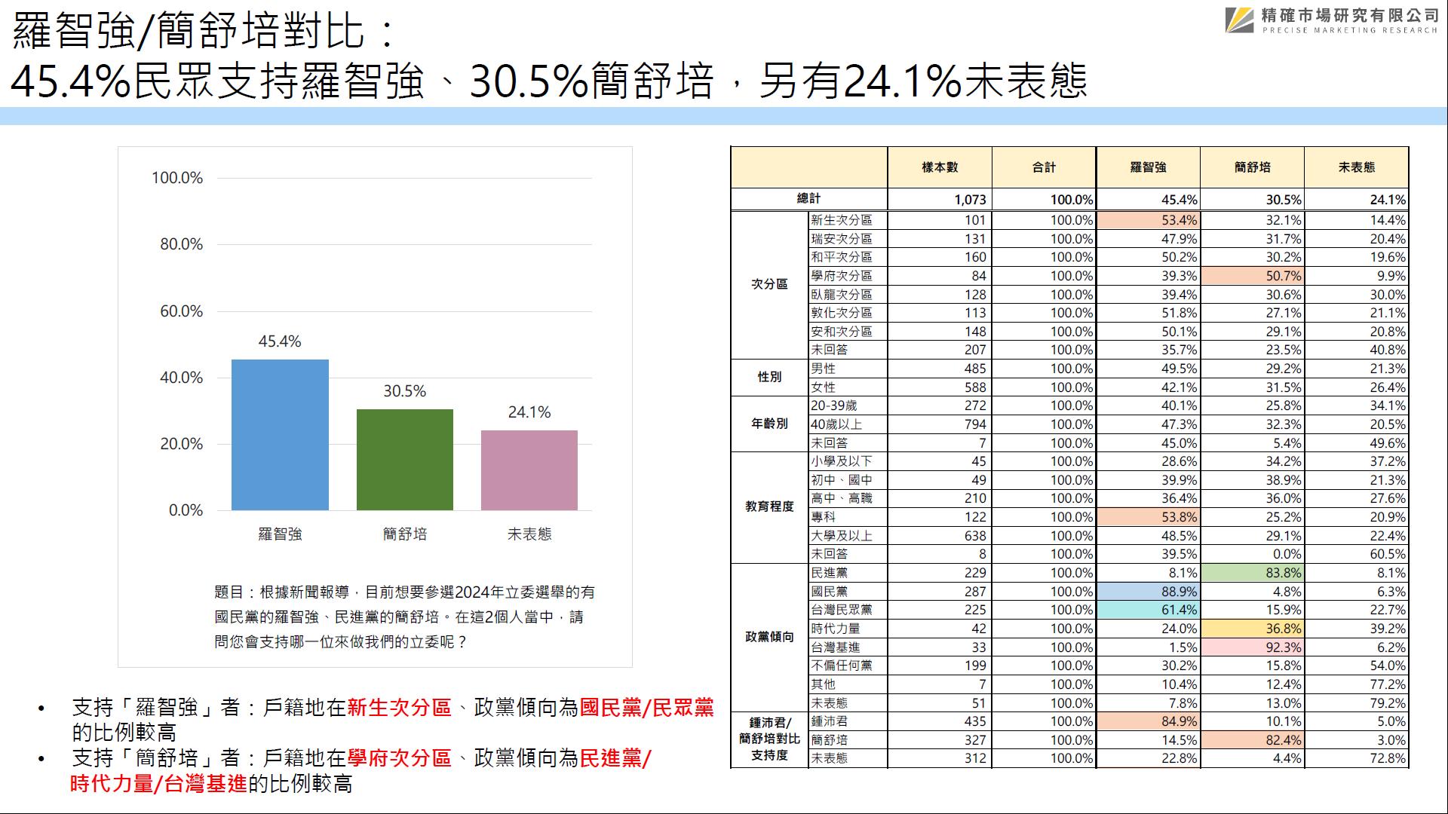Click the highlighted 53.4% cell in 新生次分區 row
Screen dimensions: 1448x814
coord(1148,220)
